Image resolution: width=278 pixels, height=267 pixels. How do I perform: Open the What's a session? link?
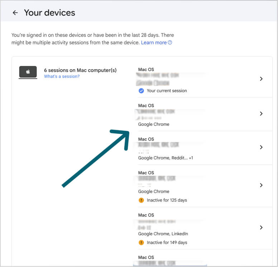[62, 76]
